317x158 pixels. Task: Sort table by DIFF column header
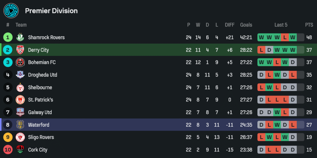coord(230,25)
